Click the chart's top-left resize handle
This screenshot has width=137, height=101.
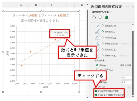(3, 12)
